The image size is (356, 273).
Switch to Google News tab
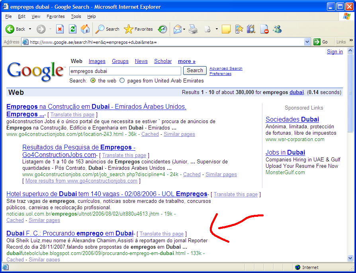pos(141,61)
